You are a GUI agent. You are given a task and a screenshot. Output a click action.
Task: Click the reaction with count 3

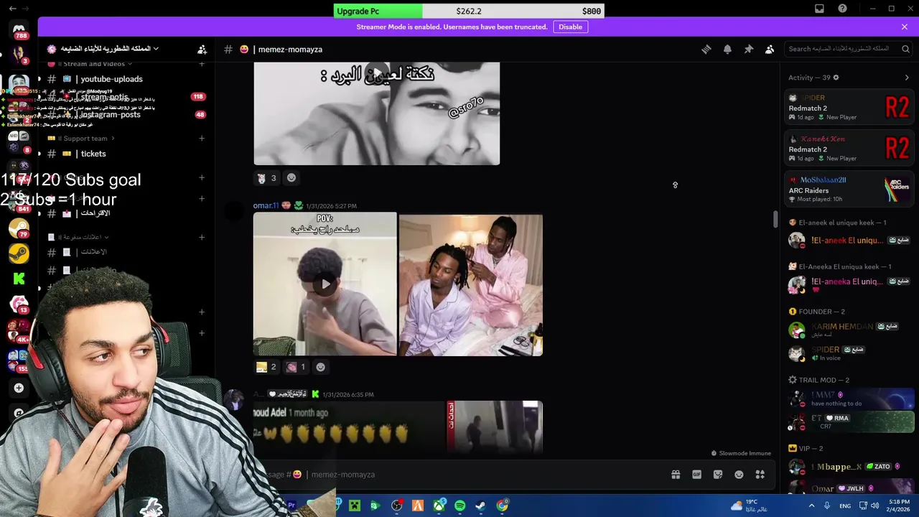pos(267,178)
